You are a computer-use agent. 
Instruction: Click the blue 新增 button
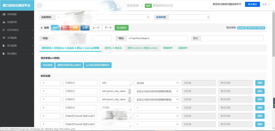[85, 28]
